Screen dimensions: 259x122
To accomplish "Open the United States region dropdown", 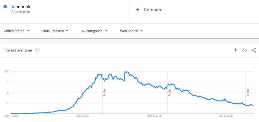I will (17, 31).
